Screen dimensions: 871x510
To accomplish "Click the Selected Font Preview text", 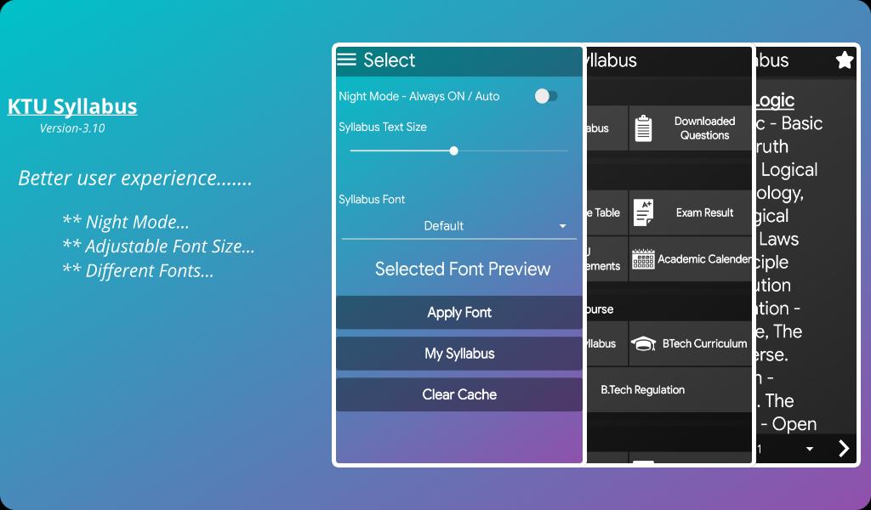I will (463, 269).
